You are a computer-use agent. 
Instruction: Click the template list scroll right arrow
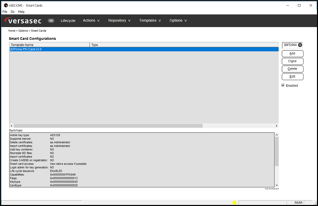point(276,126)
